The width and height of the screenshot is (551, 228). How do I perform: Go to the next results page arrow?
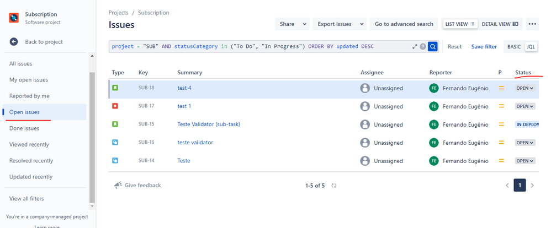coord(532,185)
